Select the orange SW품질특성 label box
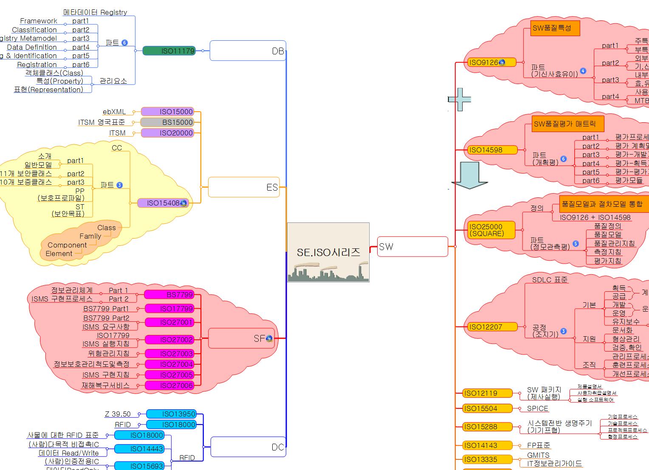The height and width of the screenshot is (470, 649). coord(555,28)
